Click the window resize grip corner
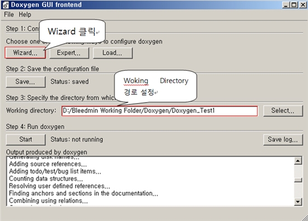308x221 pixels. (x=305, y=218)
